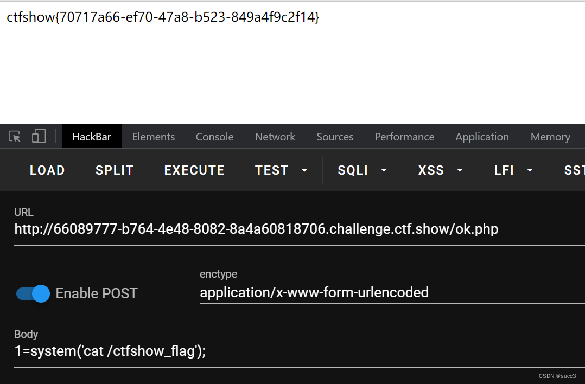Click the URL input field

pos(299,229)
